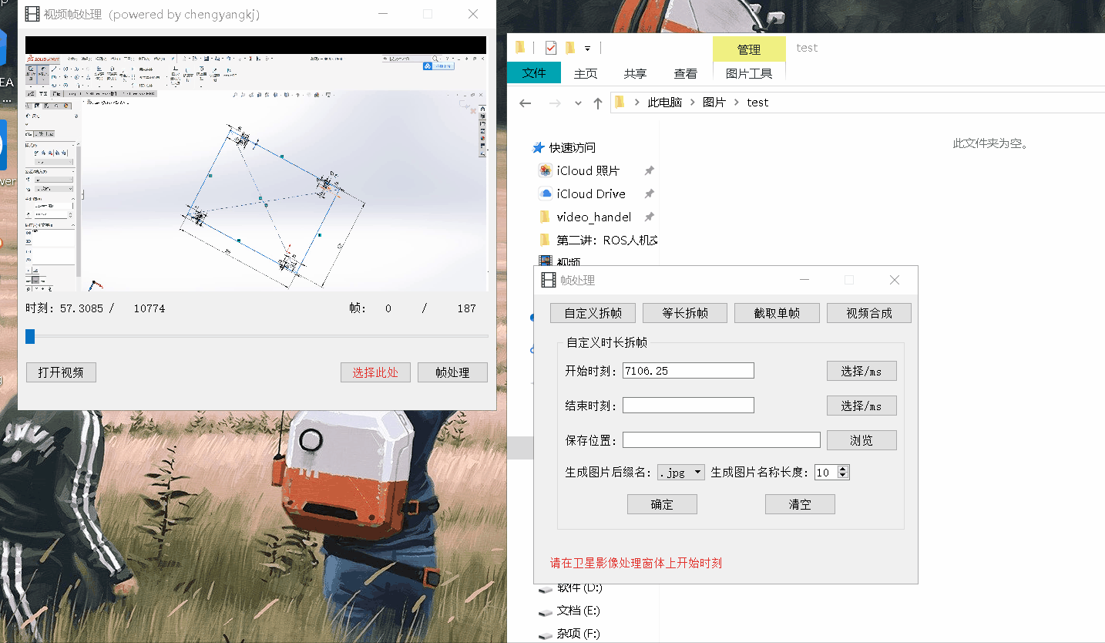Click the 管理 contextual tab header

tap(749, 49)
